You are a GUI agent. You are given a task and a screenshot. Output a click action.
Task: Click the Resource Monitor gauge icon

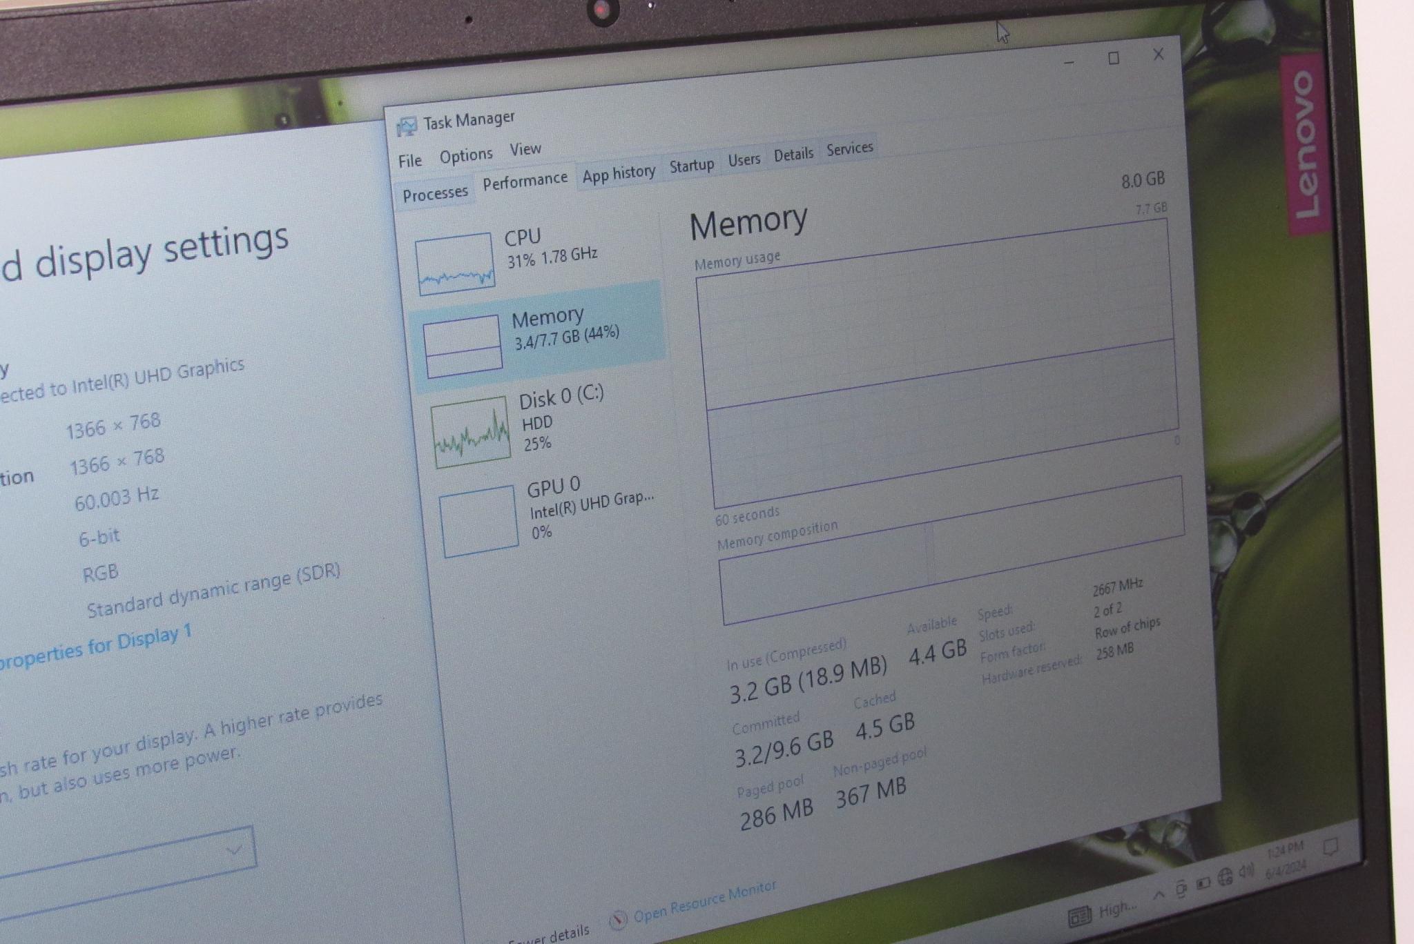click(x=618, y=919)
